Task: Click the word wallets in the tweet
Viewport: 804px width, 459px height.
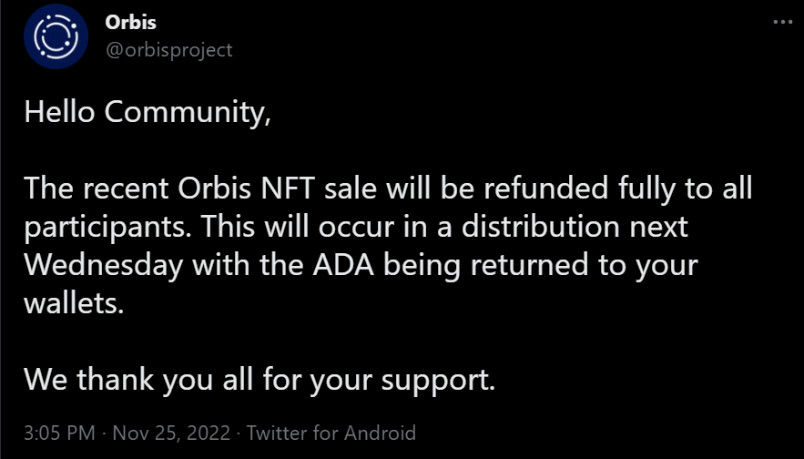Action: coord(71,304)
